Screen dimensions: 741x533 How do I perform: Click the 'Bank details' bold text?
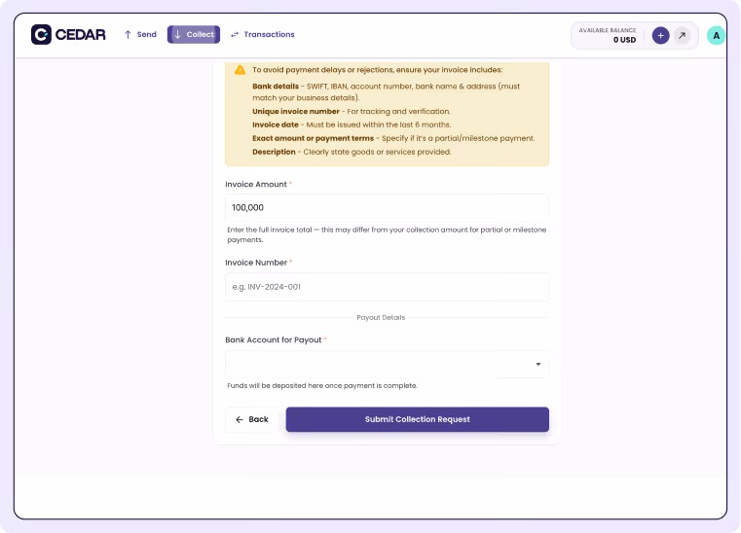tap(276, 87)
